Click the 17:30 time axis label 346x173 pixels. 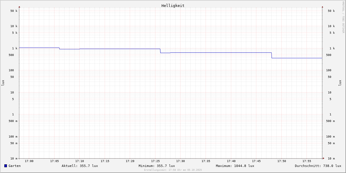[180, 161]
